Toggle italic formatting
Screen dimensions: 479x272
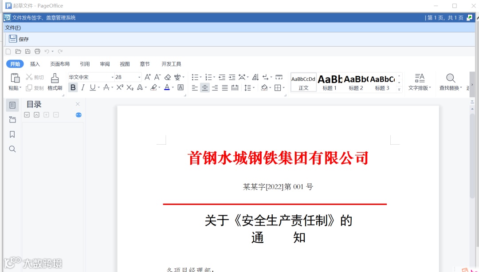pyautogui.click(x=83, y=88)
